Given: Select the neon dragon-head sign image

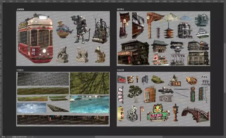Looking at the screenshot, I should pos(158,113).
